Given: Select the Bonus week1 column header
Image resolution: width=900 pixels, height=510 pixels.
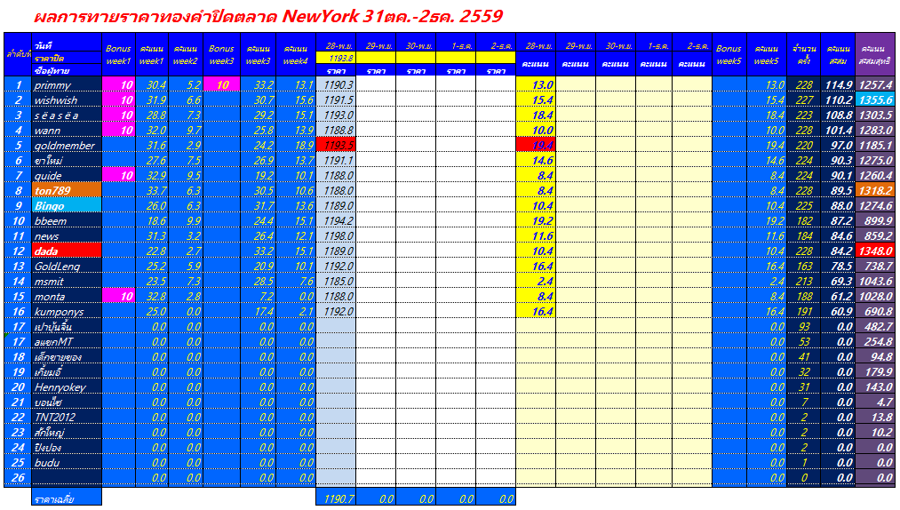Looking at the screenshot, I should point(118,54).
